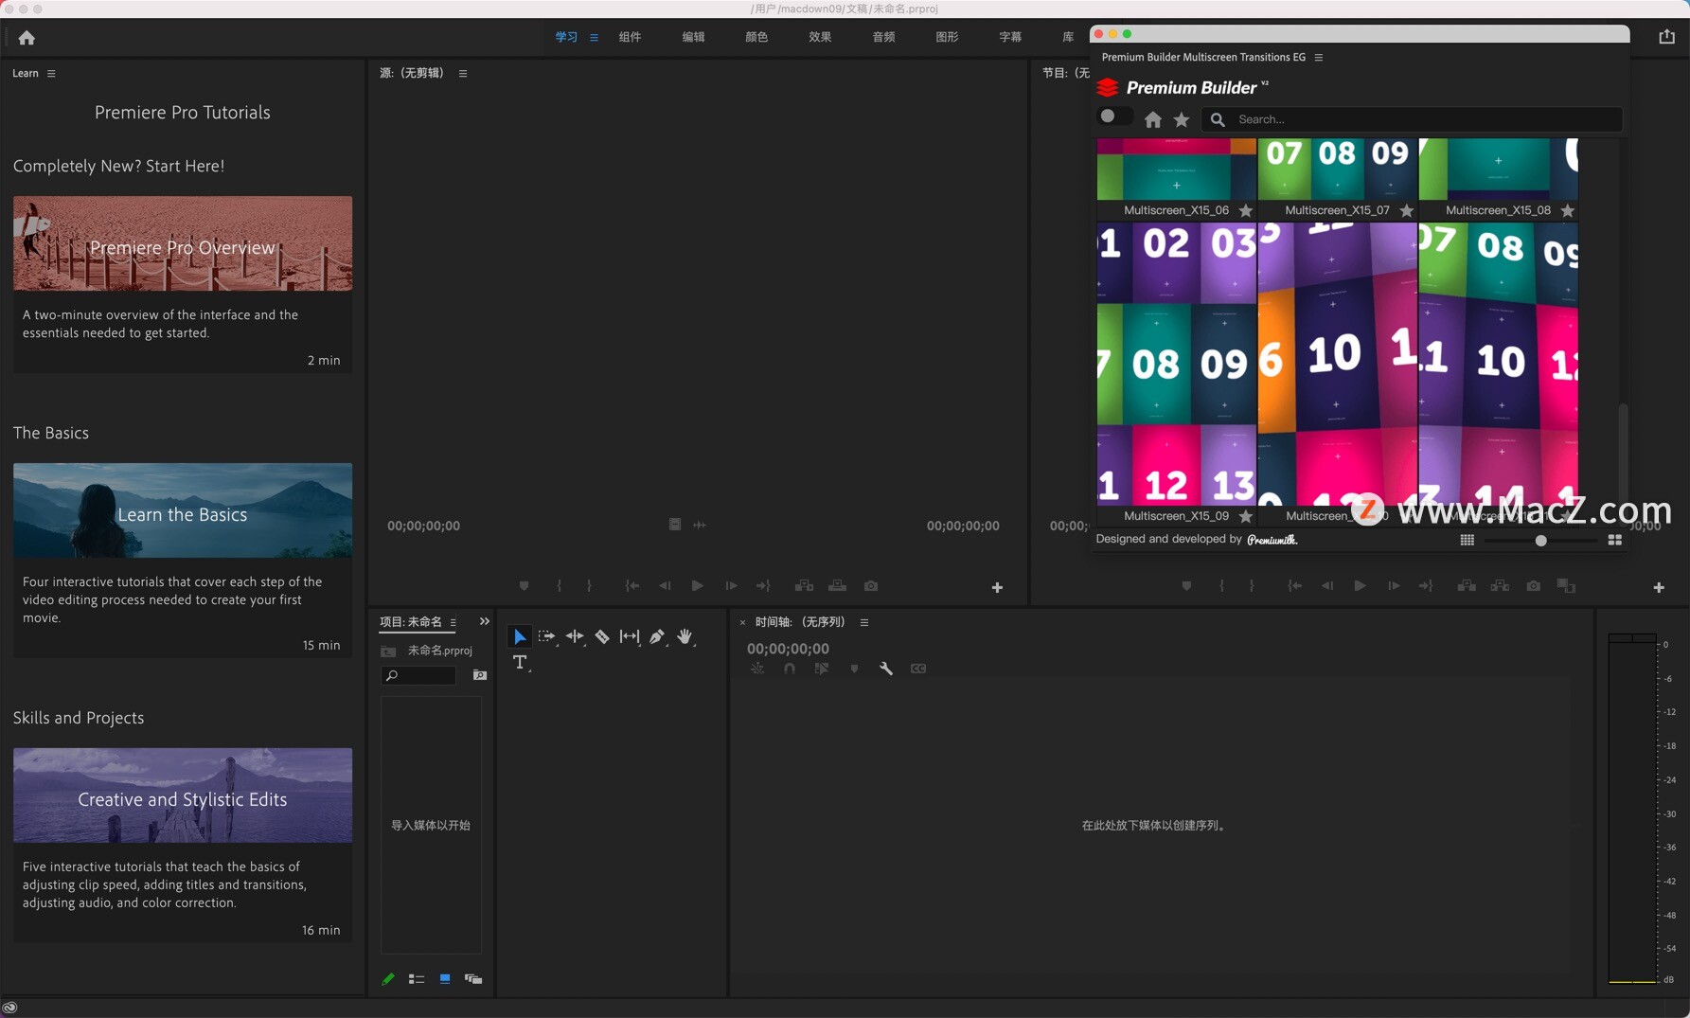The width and height of the screenshot is (1690, 1018).
Task: Favorite the Multiscreen_X15_09 preset star
Action: 1246,517
